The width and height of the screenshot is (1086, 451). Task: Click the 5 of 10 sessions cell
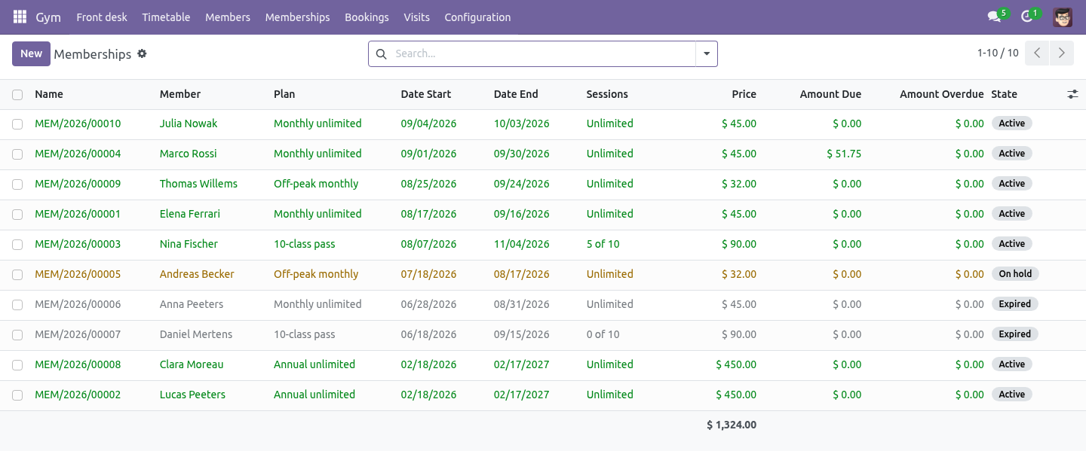[x=603, y=244]
